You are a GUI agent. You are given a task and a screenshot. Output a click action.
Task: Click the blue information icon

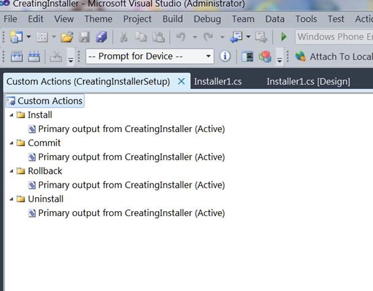(x=225, y=56)
